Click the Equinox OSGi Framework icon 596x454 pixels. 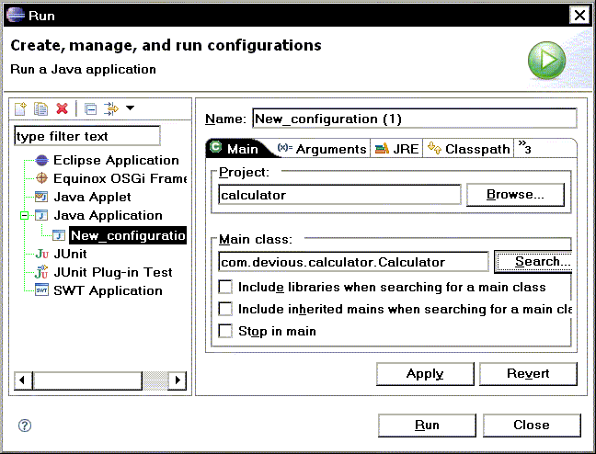pos(41,178)
